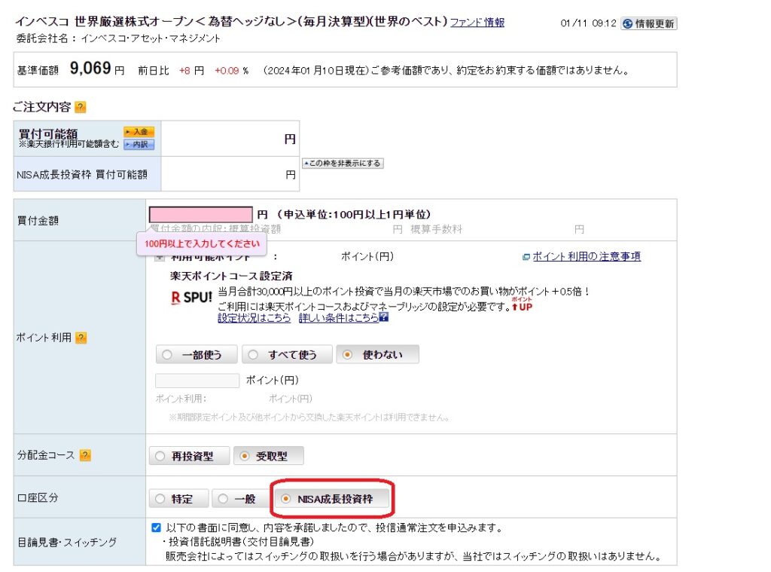Open help icon beside 分配金コース
The height and width of the screenshot is (572, 771).
(x=85, y=455)
